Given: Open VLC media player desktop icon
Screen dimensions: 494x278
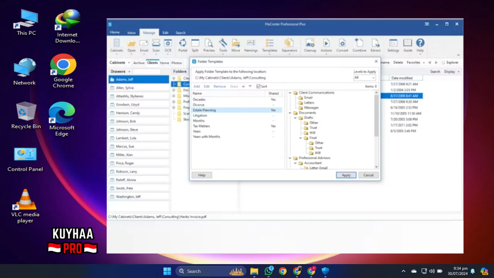Looking at the screenshot, I should coord(25,206).
